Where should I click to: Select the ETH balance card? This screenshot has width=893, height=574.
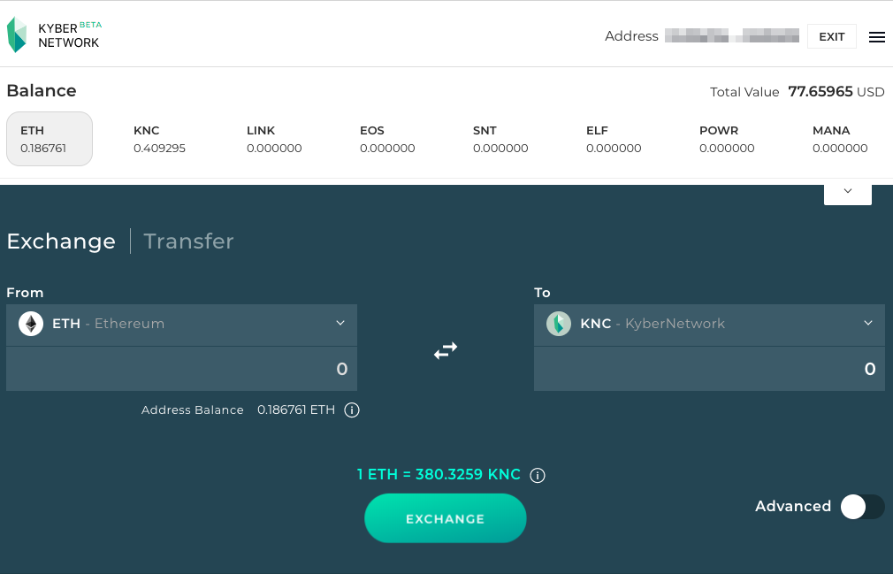click(x=49, y=139)
